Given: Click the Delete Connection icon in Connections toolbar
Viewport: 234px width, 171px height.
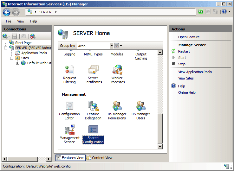Looking at the screenshot, I should pyautogui.click(x=33, y=36).
